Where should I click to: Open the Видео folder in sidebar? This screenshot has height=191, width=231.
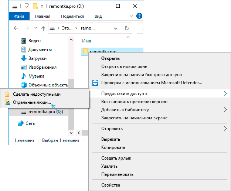(34, 41)
